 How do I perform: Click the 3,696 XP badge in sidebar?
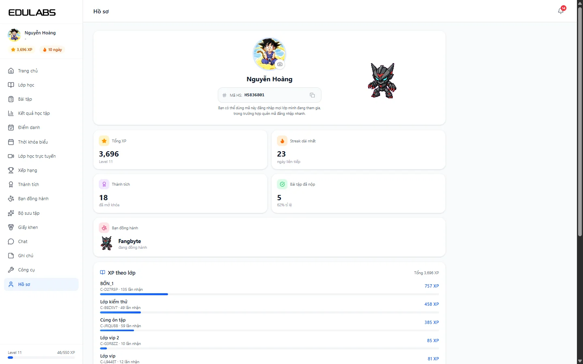coord(22,50)
